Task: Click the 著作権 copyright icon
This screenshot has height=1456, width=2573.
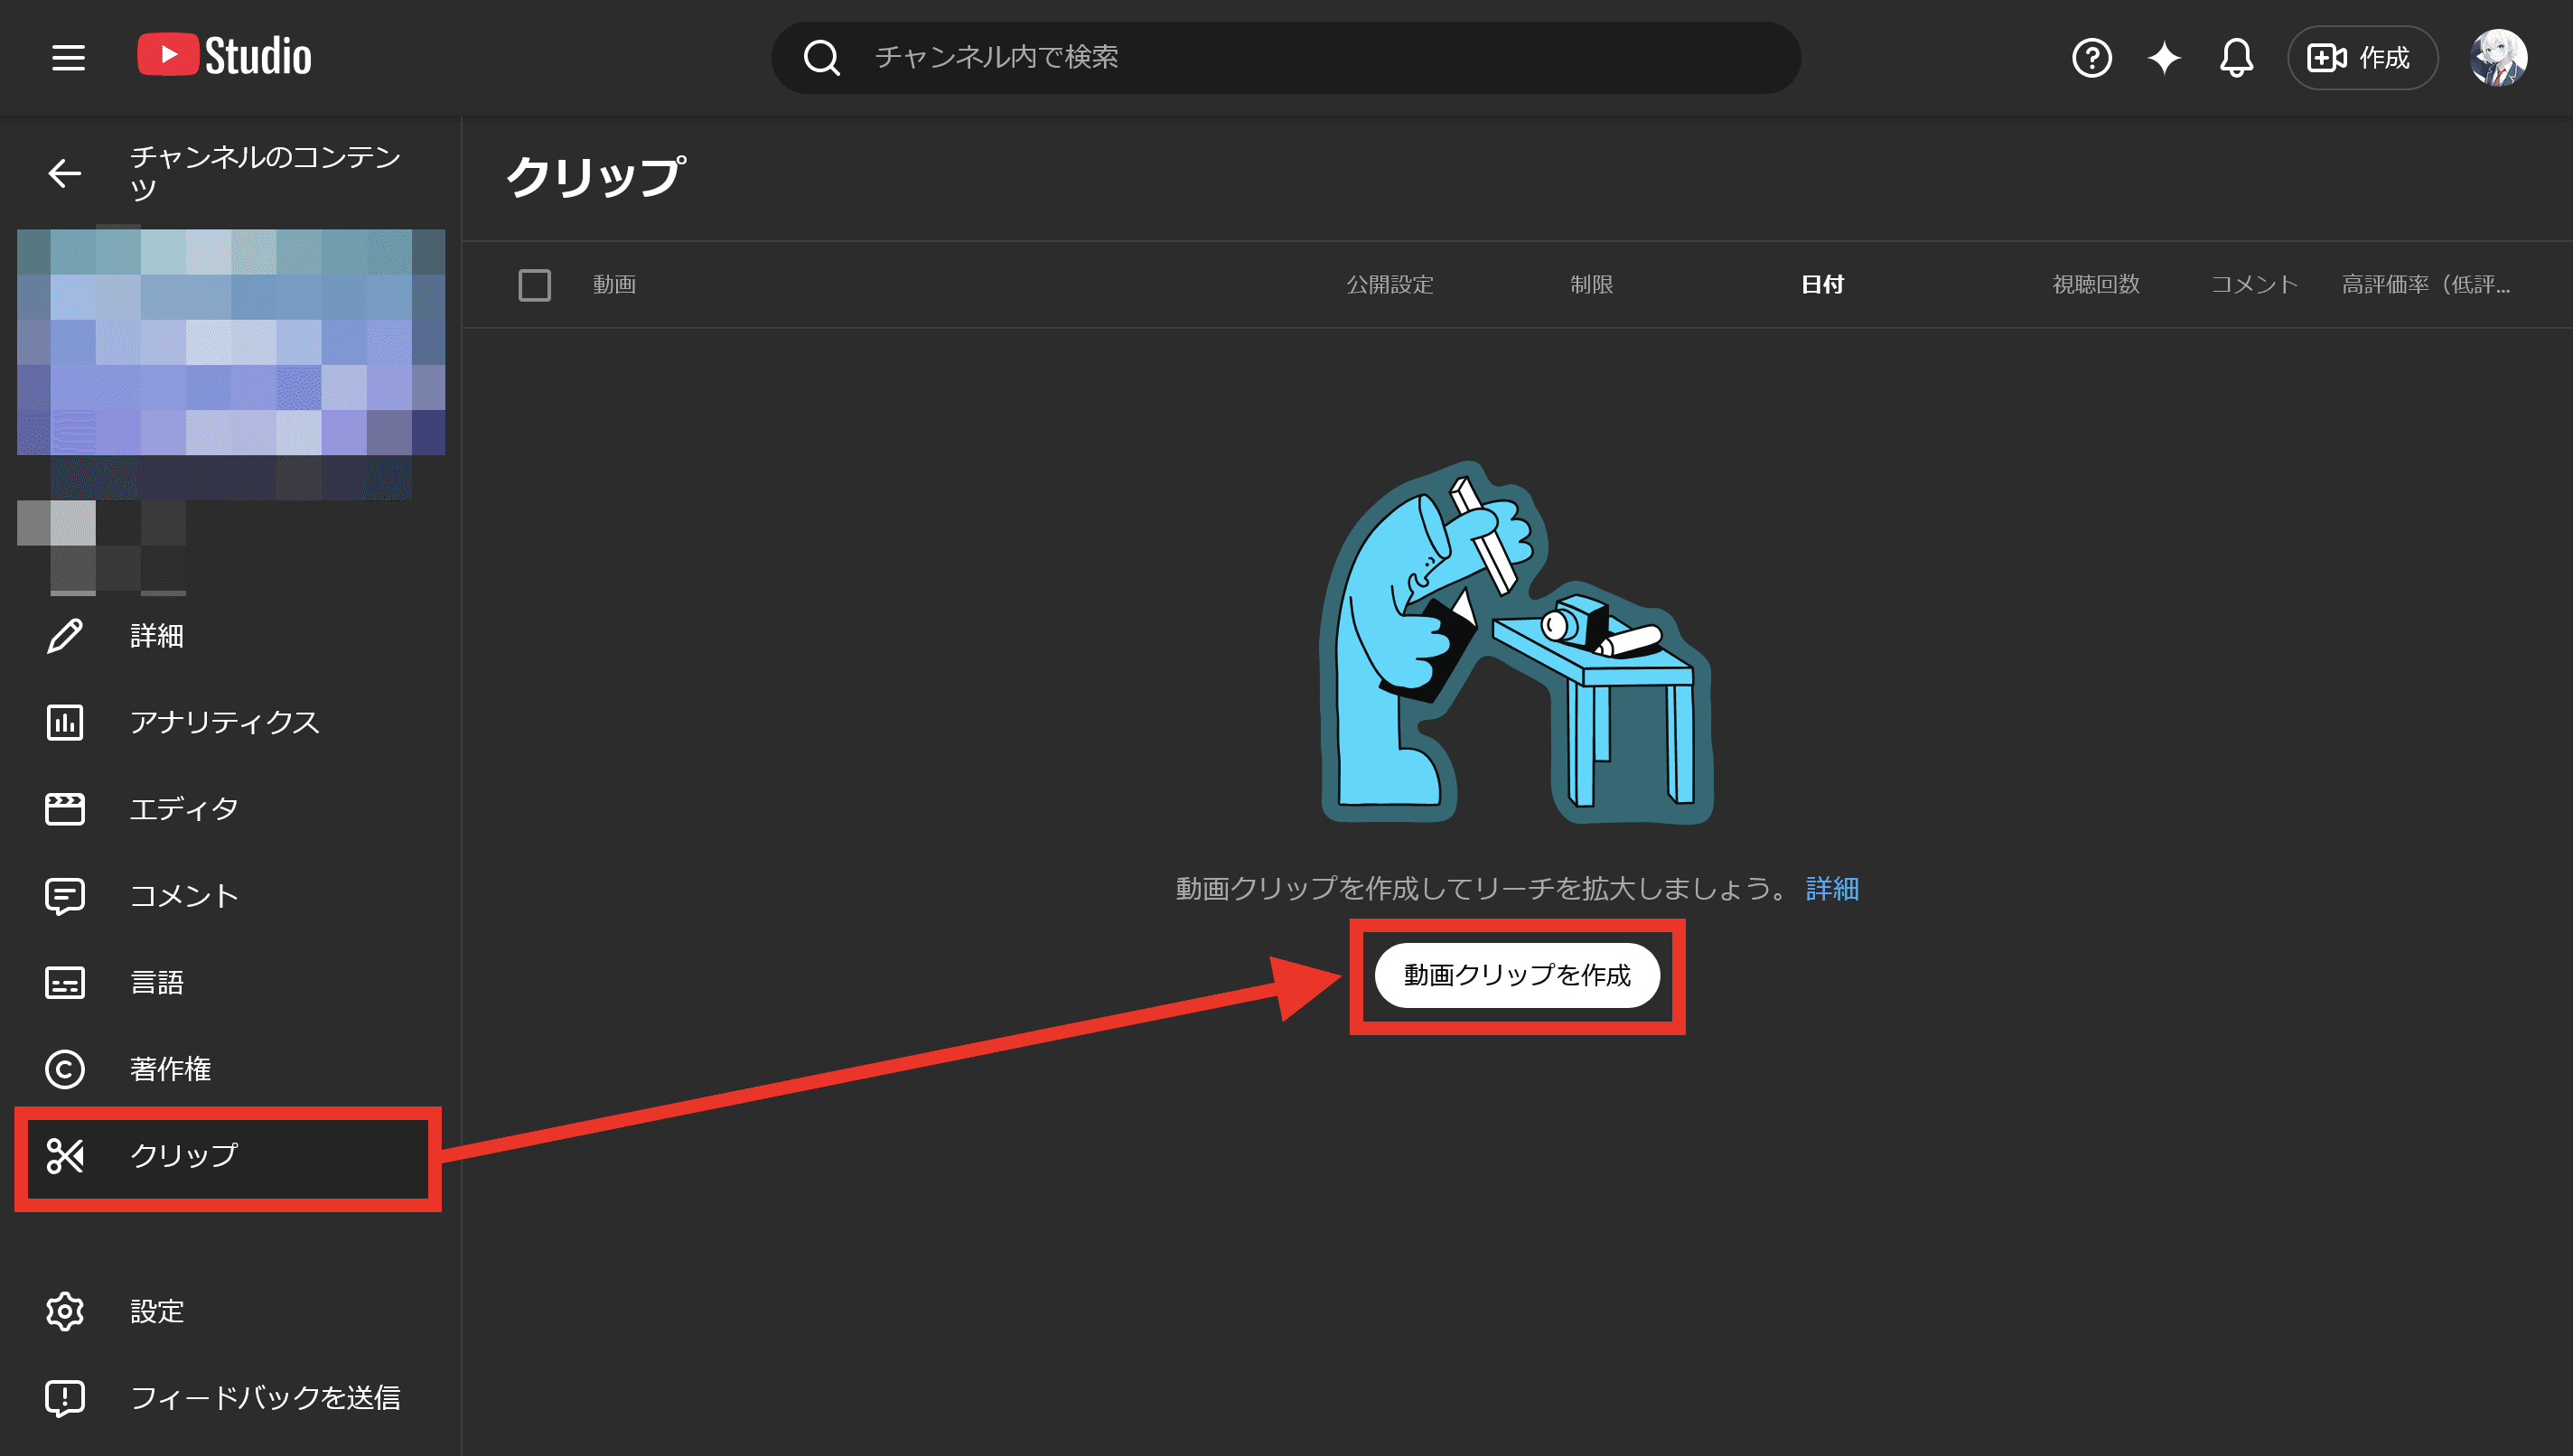Action: point(65,1069)
